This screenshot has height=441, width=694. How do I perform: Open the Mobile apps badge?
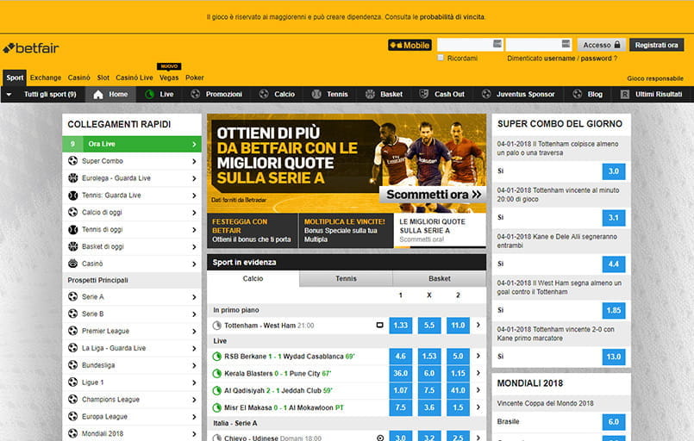point(410,45)
